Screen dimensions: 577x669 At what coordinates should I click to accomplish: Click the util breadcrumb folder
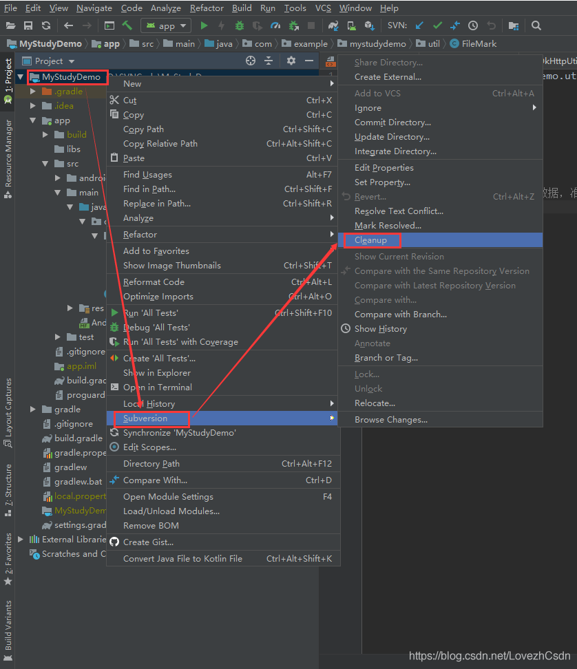(x=428, y=44)
